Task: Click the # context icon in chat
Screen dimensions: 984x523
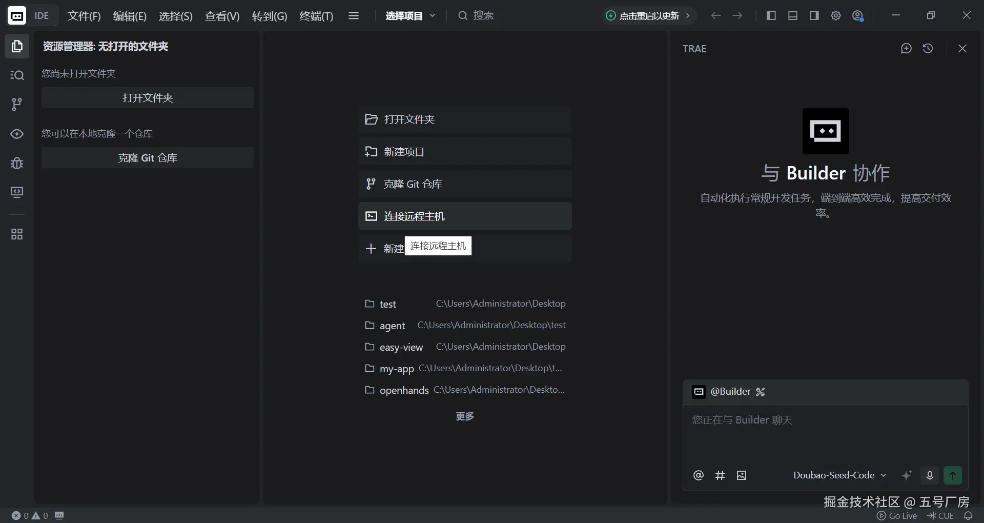Action: point(720,475)
